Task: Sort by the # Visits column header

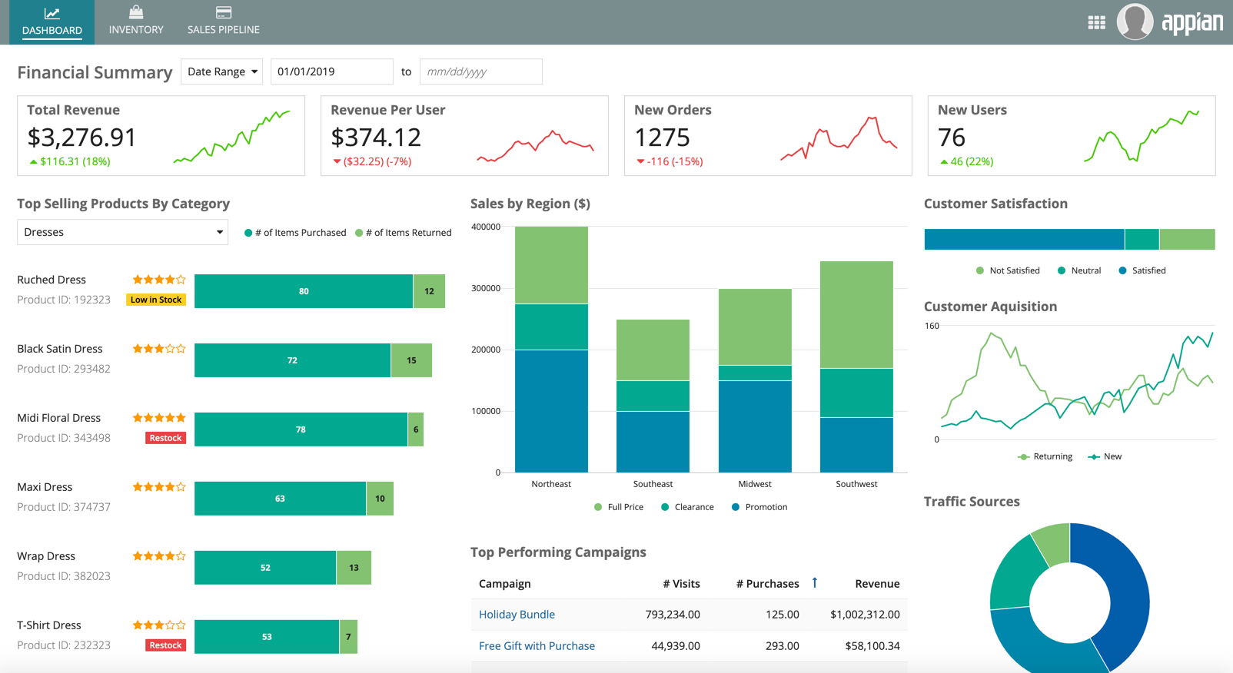Action: (681, 584)
